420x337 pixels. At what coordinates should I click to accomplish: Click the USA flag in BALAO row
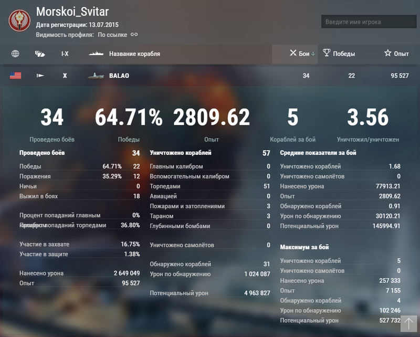point(15,76)
